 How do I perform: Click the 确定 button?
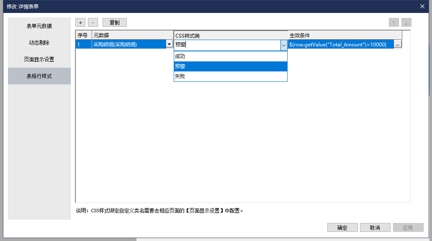[342, 228]
